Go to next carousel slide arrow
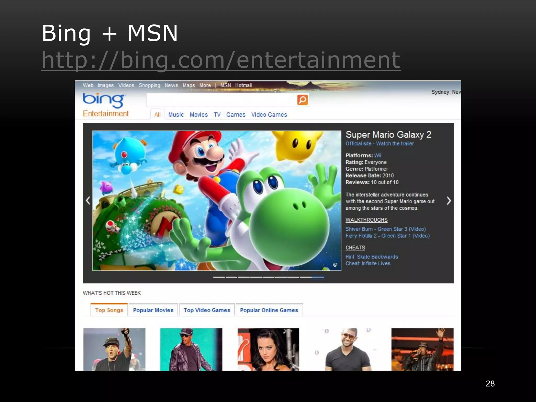 [x=449, y=201]
